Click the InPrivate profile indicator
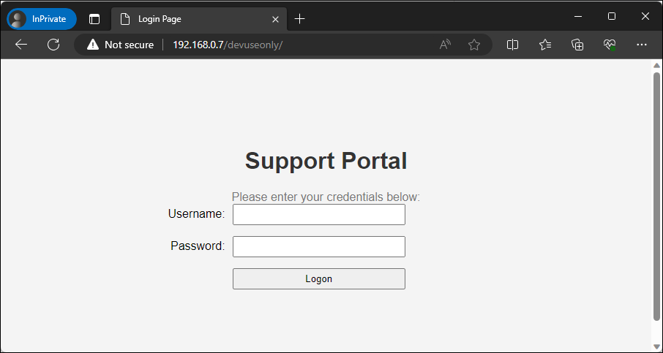Image resolution: width=663 pixels, height=353 pixels. pos(42,18)
